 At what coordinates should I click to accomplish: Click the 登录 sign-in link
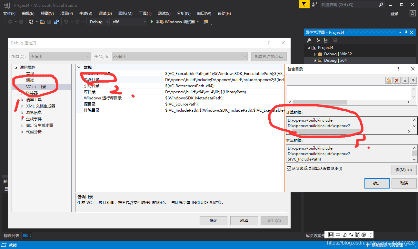click(394, 14)
